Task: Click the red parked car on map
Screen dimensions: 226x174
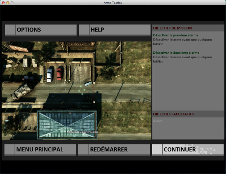Action: coord(59,74)
